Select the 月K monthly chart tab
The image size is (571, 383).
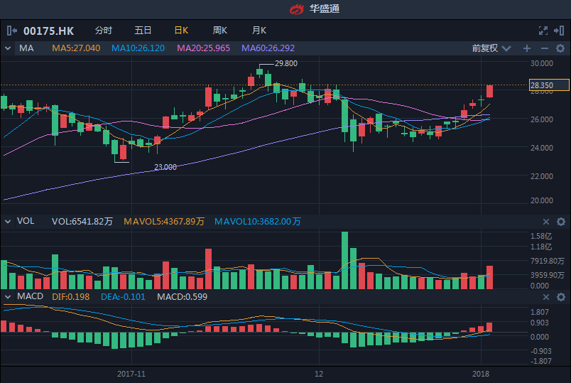point(259,31)
